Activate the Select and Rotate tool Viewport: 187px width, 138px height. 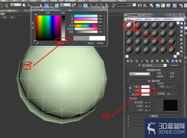[52, 5]
